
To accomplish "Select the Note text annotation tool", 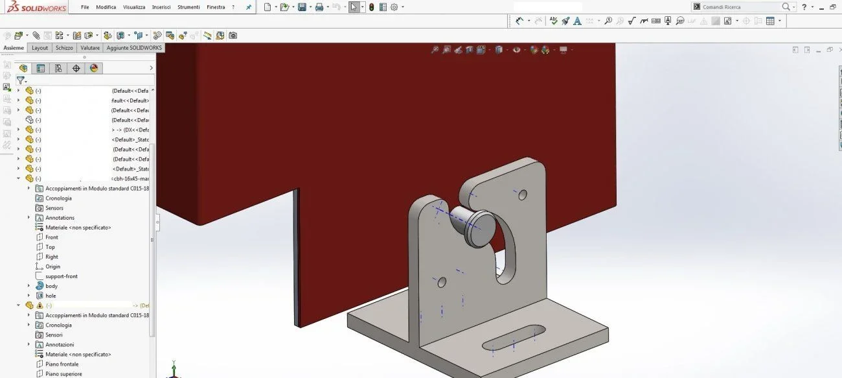I will [x=577, y=21].
